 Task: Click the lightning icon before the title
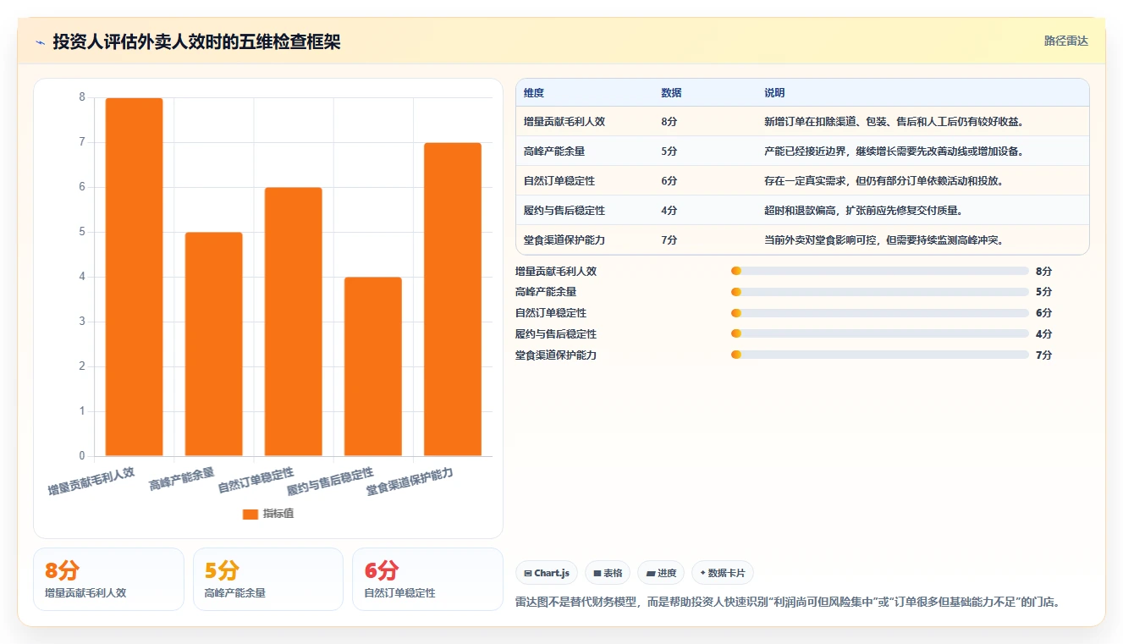40,42
